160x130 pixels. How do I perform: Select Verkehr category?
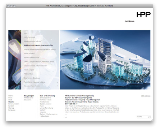[42, 110]
